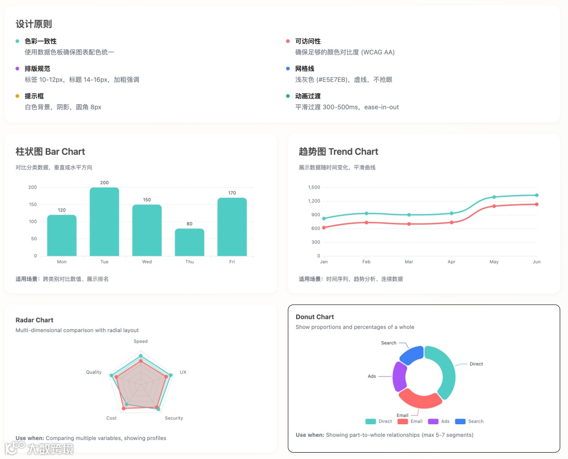Click the Direct legend swatch in Donut Chart
The width and height of the screenshot is (568, 459).
tap(371, 421)
